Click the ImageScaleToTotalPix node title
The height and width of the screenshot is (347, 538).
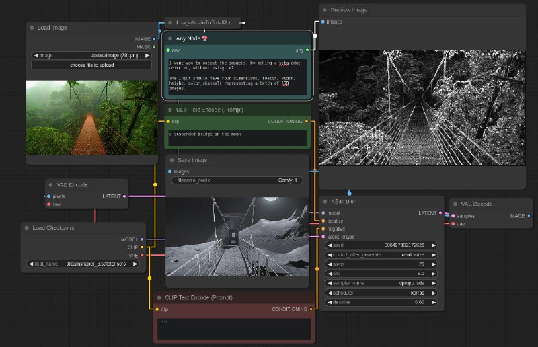(203, 23)
